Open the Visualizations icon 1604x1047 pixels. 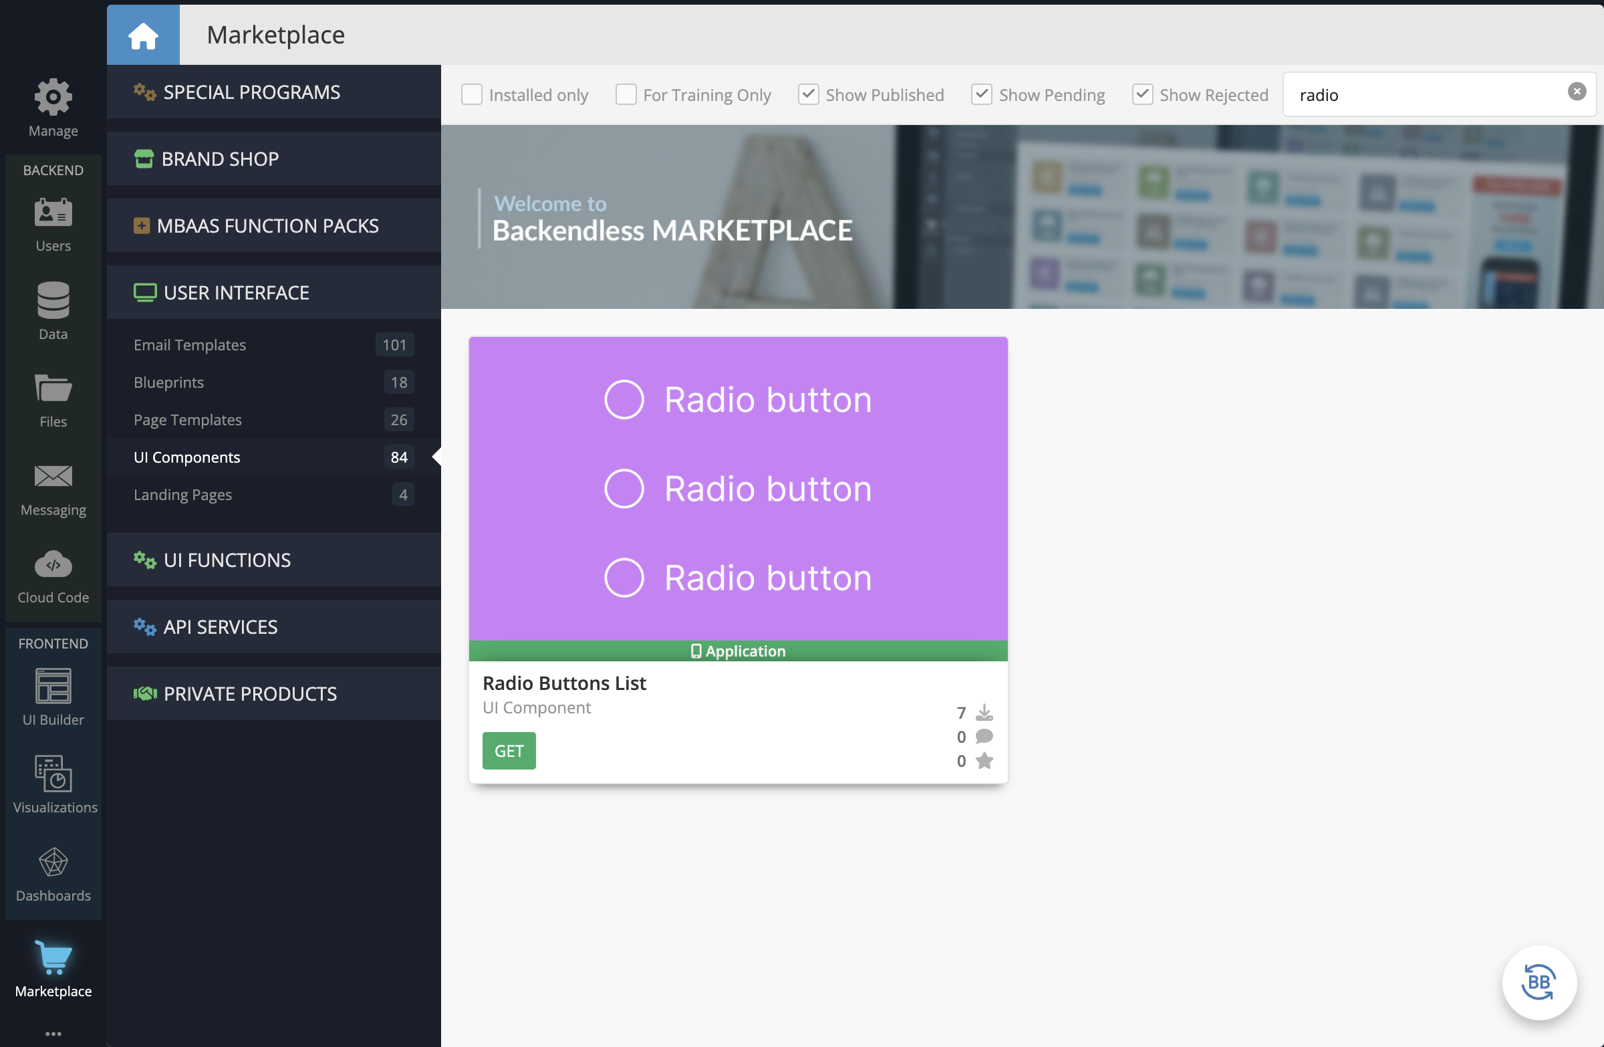53,774
